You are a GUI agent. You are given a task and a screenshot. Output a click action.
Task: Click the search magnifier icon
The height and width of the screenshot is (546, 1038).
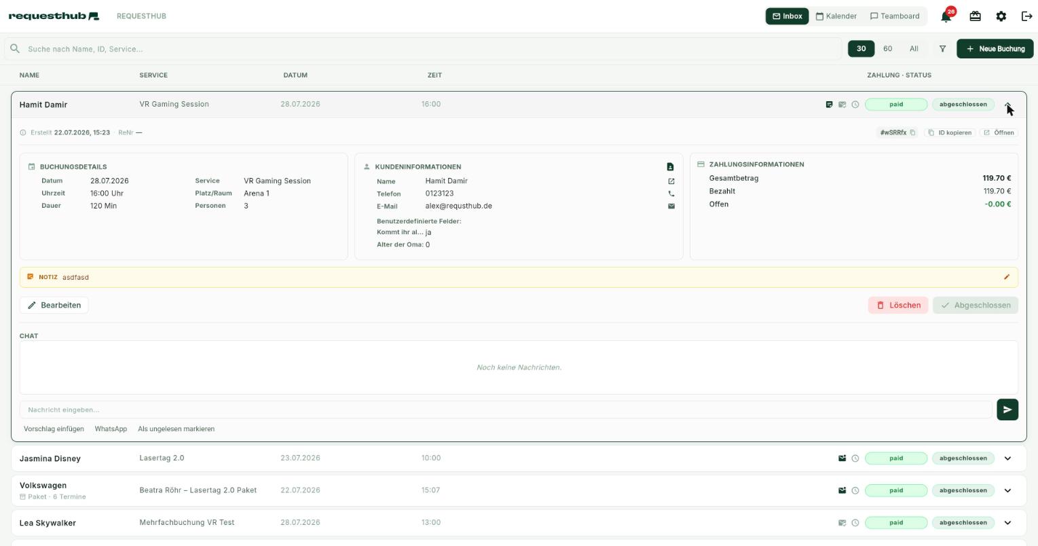[x=15, y=49]
